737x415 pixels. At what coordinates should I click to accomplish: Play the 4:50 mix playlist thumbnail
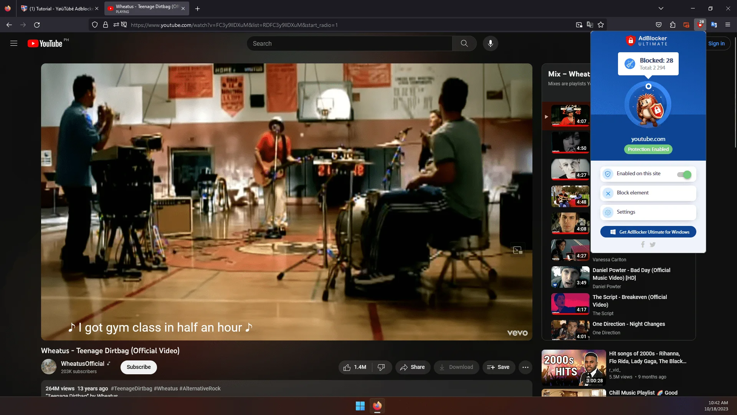pyautogui.click(x=570, y=143)
